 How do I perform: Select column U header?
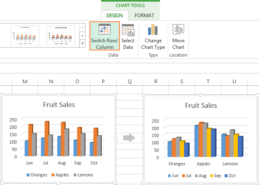[234, 82]
